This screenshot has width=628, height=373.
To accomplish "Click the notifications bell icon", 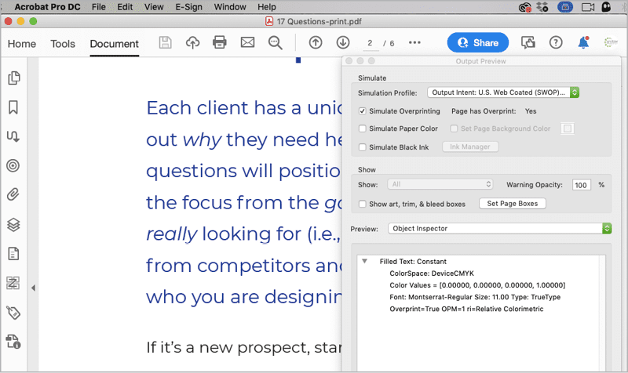I will coord(583,43).
